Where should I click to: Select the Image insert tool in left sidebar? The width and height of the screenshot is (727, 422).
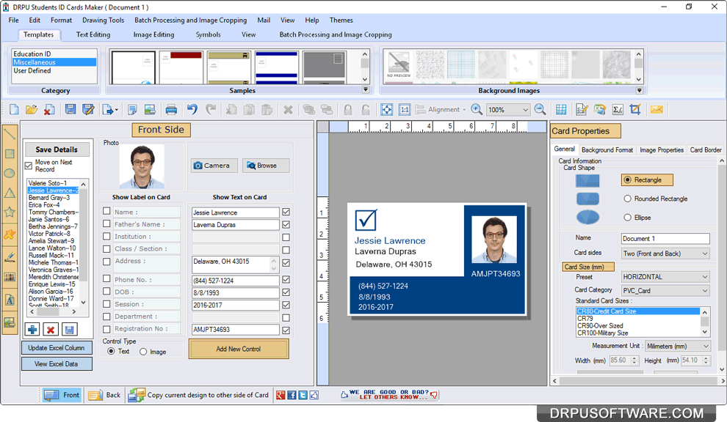(x=10, y=322)
